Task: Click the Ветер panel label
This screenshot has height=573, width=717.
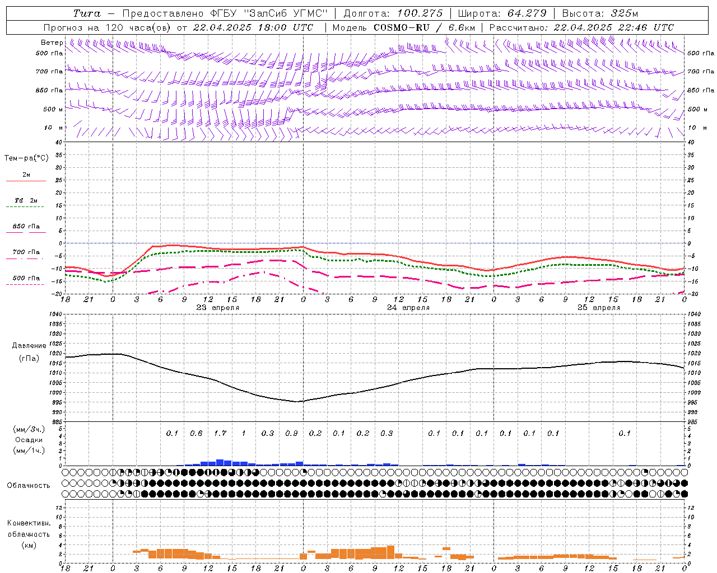Action: [x=52, y=43]
